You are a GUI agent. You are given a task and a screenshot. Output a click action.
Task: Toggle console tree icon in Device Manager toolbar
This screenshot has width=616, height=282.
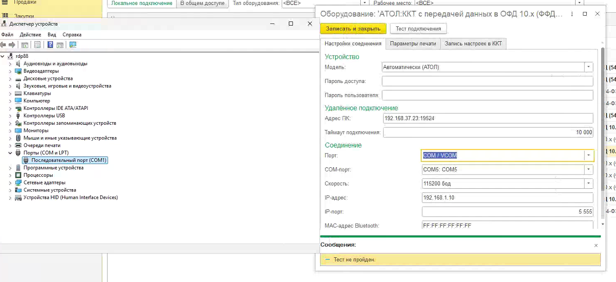[x=25, y=45]
